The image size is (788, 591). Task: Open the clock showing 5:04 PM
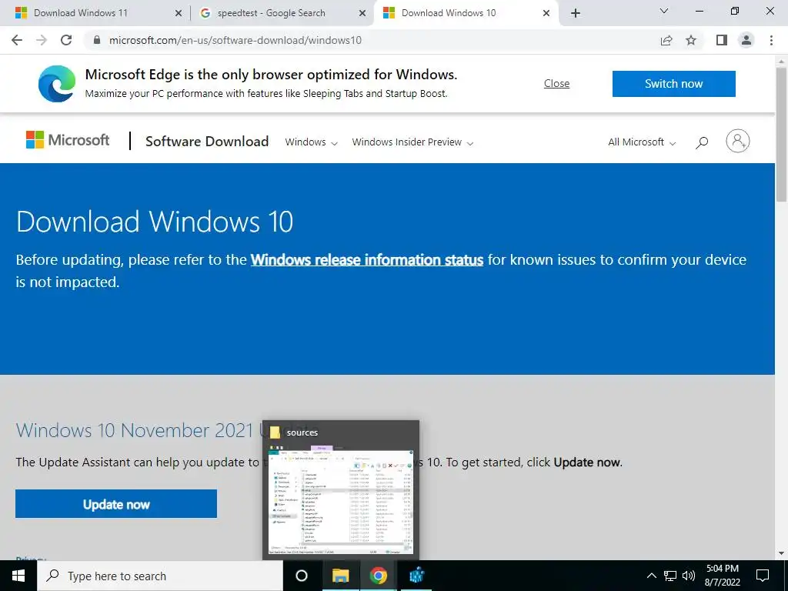pyautogui.click(x=723, y=576)
